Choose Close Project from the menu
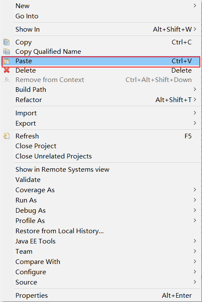The width and height of the screenshot is (202, 302). tap(36, 146)
